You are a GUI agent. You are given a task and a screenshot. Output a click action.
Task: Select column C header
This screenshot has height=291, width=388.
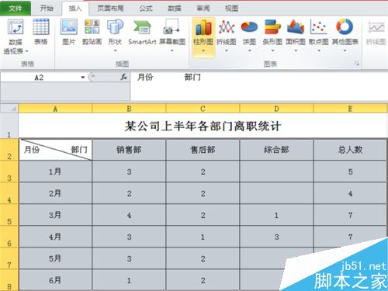(203, 109)
